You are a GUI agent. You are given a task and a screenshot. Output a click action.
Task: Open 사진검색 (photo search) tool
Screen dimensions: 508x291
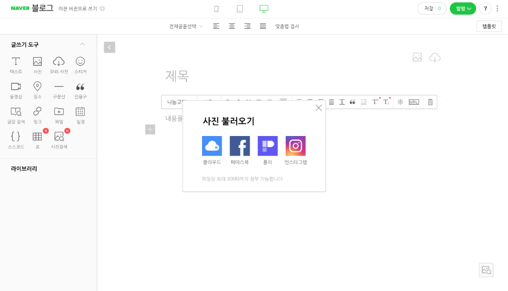[x=59, y=140]
